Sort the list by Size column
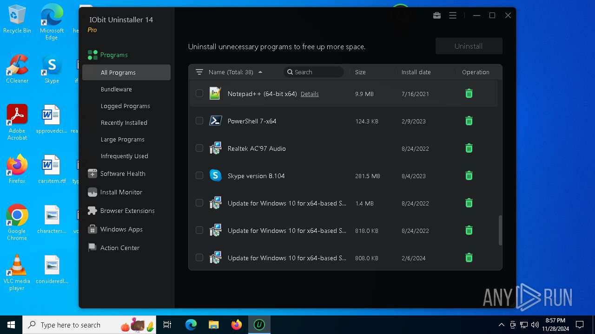595x334 pixels. pos(360,72)
